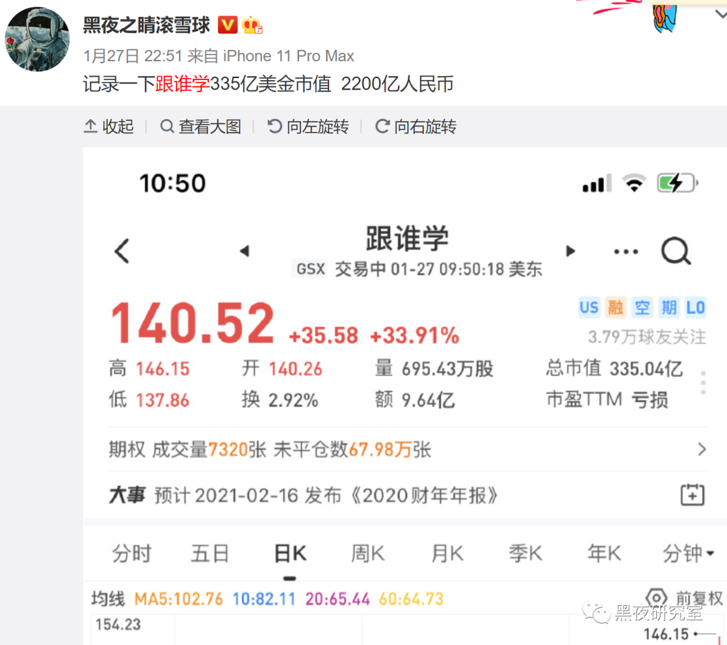
Task: Rotate the image right with 向右旋转
Action: pyautogui.click(x=416, y=126)
